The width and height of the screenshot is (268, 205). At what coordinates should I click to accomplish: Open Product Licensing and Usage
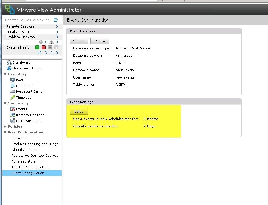pyautogui.click(x=35, y=144)
